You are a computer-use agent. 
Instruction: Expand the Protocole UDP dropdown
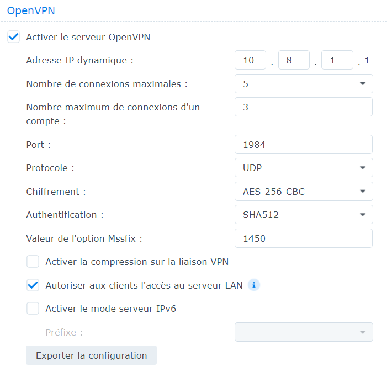pyautogui.click(x=304, y=168)
